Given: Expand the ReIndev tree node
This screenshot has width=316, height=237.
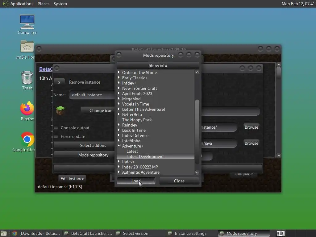Looking at the screenshot, I should (x=119, y=125).
